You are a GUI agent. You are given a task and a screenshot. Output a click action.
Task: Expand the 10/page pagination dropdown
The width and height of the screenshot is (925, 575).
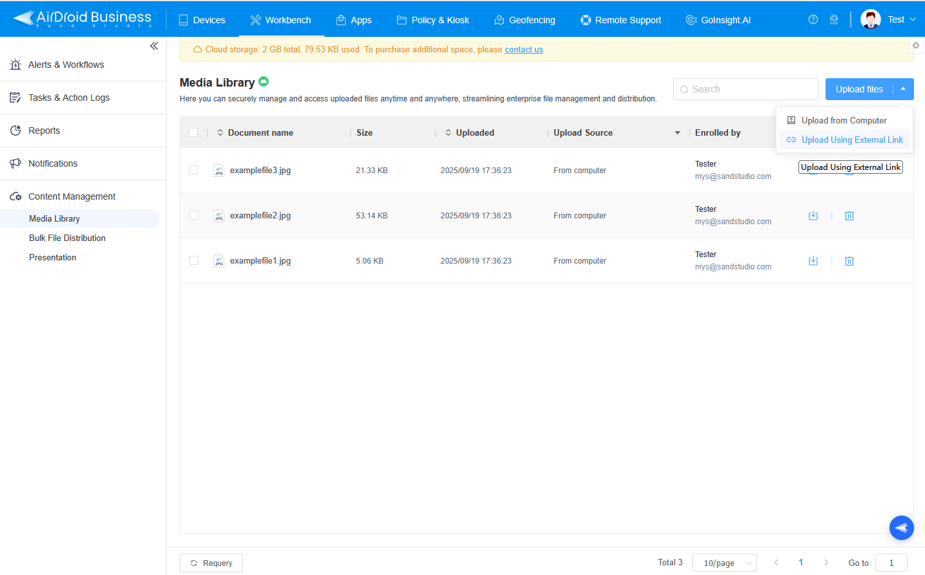pyautogui.click(x=724, y=563)
